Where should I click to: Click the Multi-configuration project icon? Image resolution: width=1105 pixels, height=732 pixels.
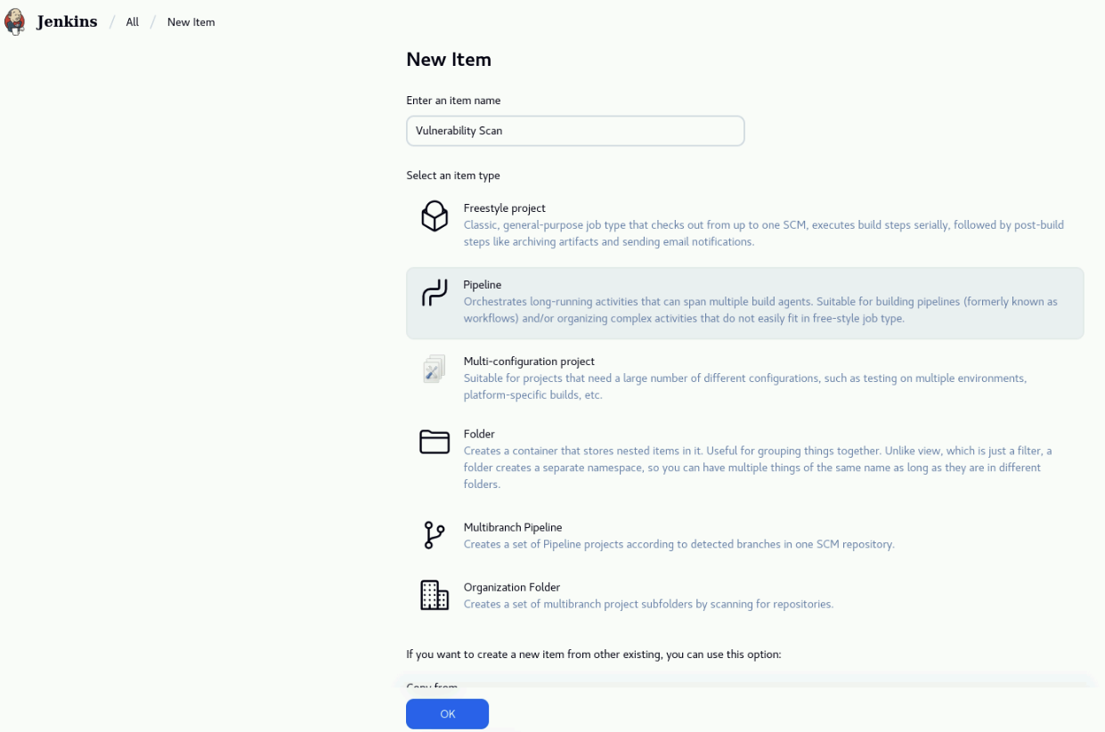(435, 370)
